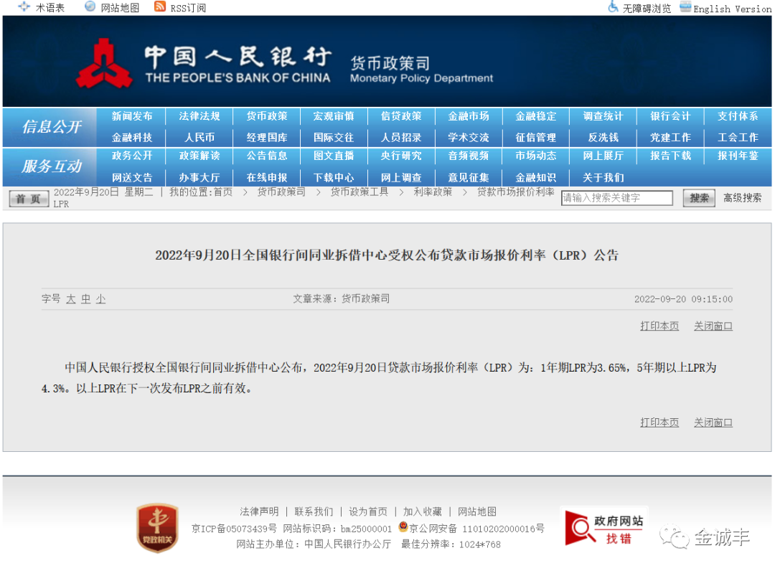Image resolution: width=775 pixels, height=571 pixels.
Task: Open the 新闻发布 menu item
Action: tap(132, 117)
